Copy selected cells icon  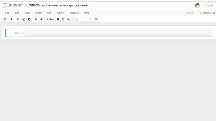coord(24,19)
